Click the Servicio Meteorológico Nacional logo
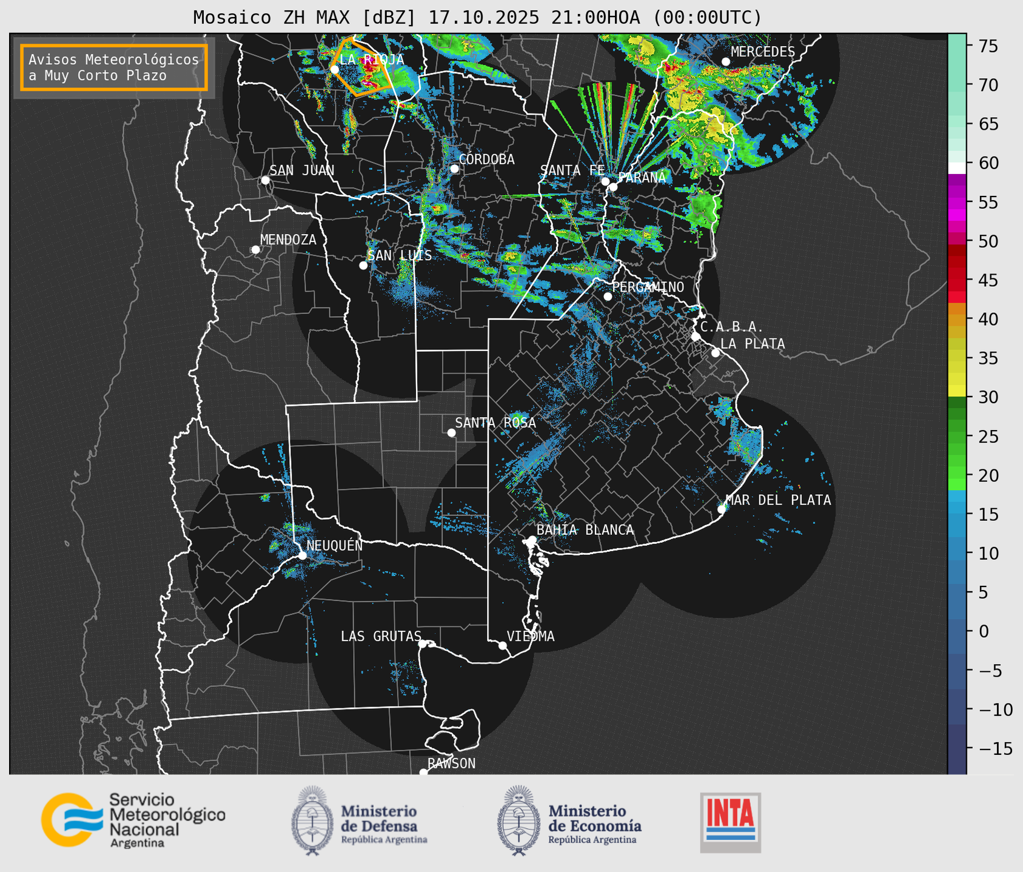Viewport: 1023px width, 872px height. click(x=133, y=820)
